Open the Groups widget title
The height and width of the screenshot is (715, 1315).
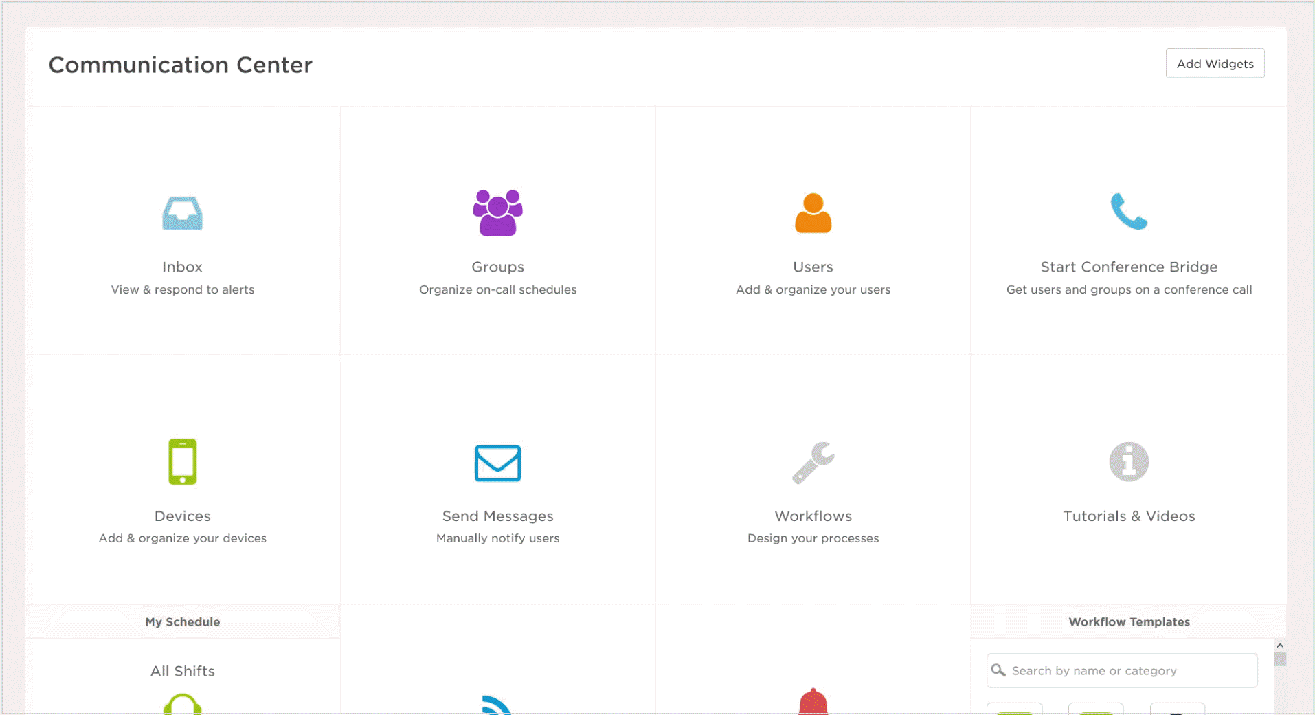(497, 267)
